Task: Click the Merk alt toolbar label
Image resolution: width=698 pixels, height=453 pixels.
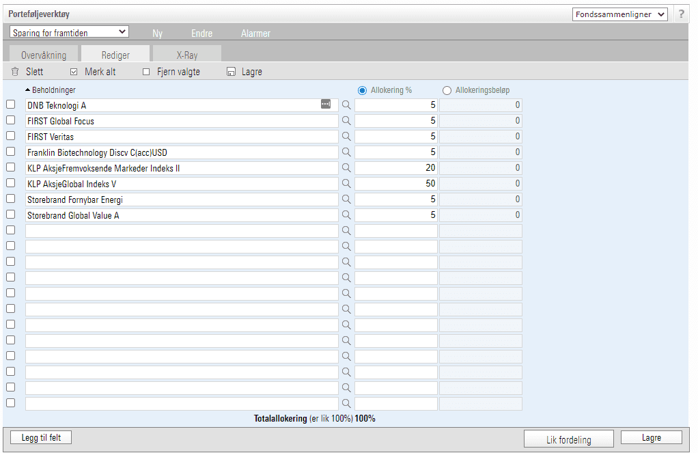Action: (100, 72)
